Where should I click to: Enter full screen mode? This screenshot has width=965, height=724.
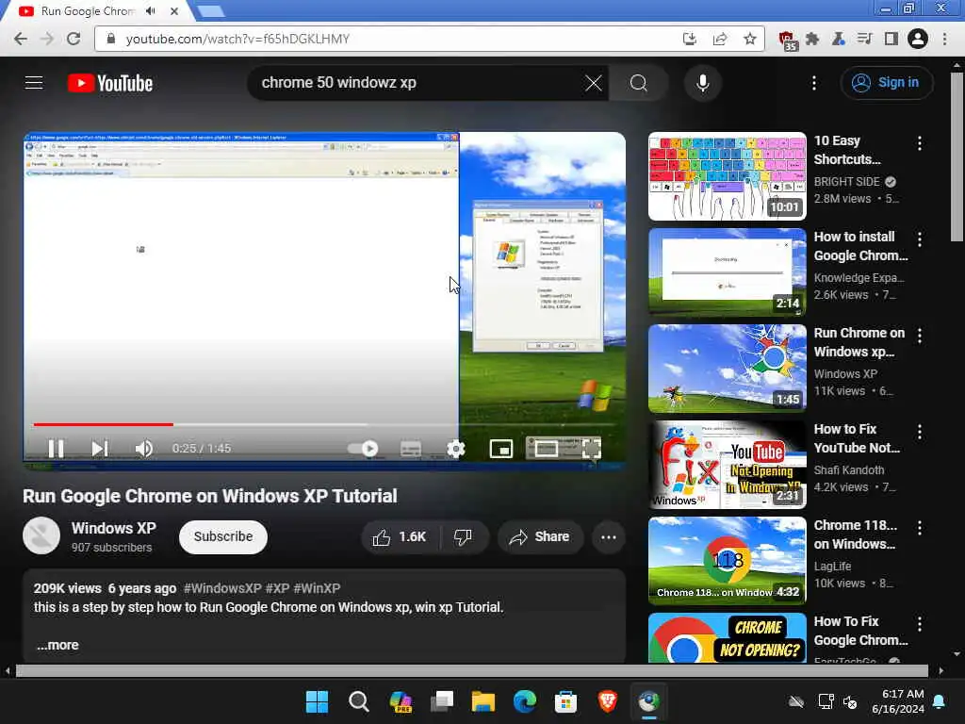pyautogui.click(x=591, y=449)
